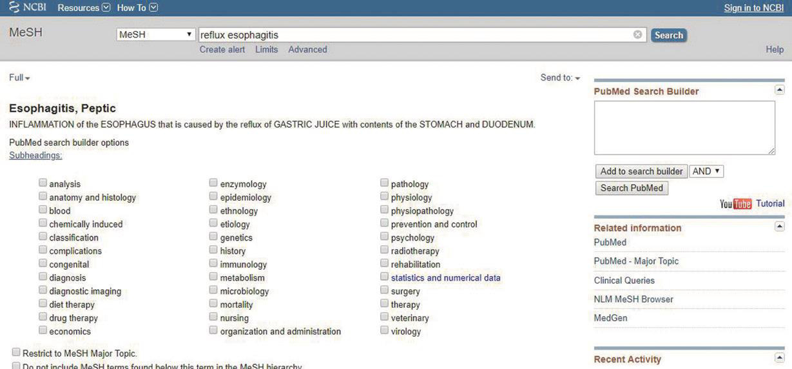Select the diet therapy checkbox
The height and width of the screenshot is (369, 792).
[x=43, y=304]
